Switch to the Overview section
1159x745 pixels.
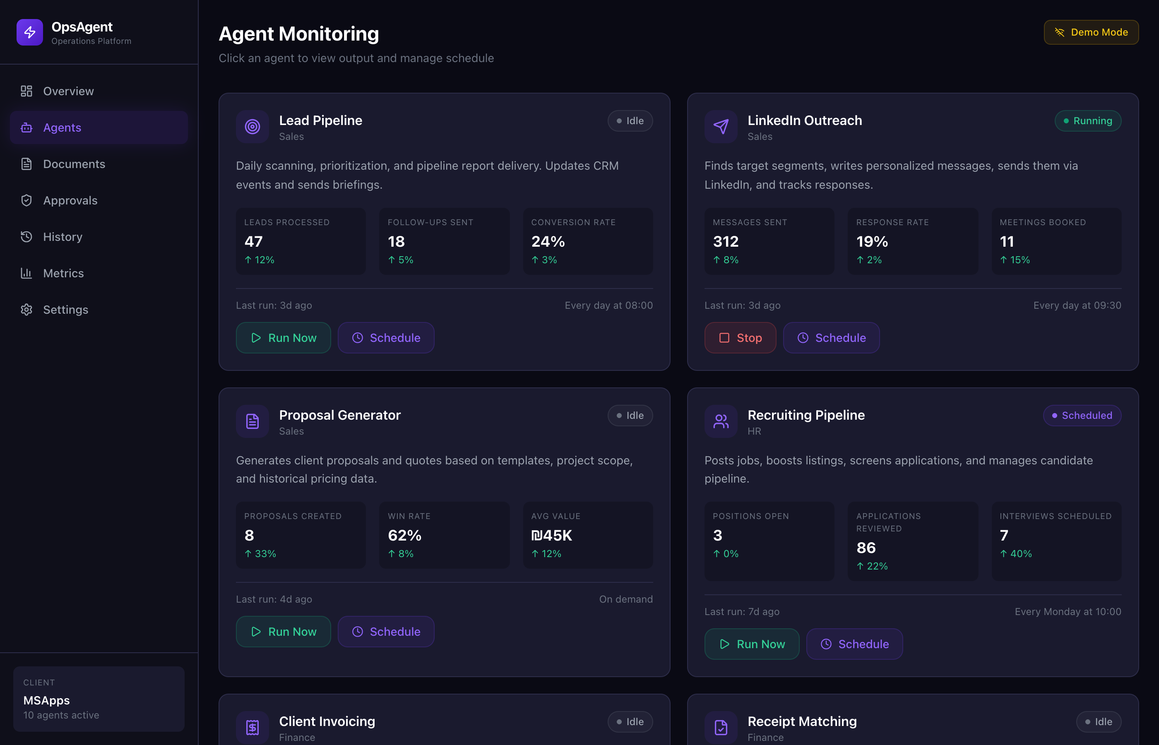(68, 91)
